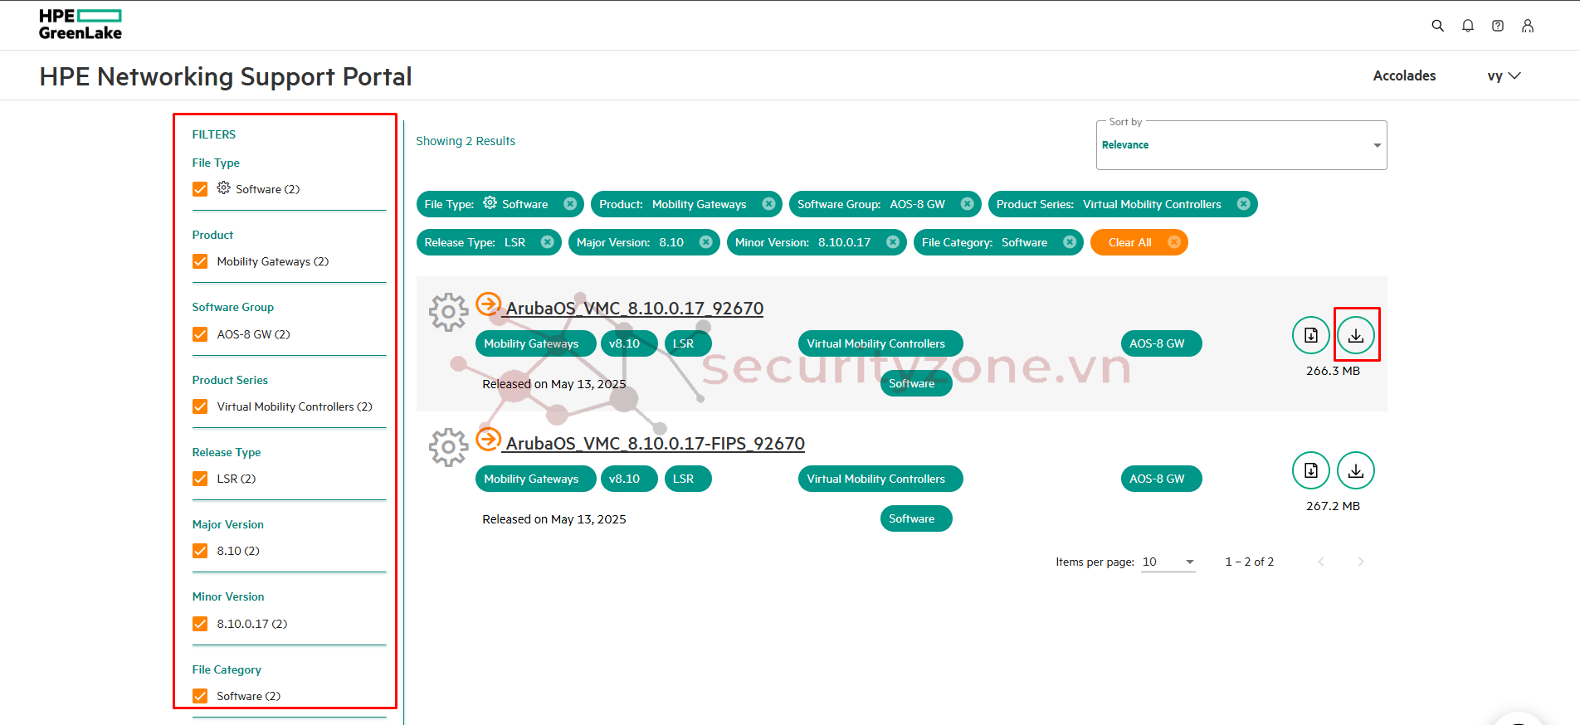Download ArubaOS_VMC_8.10.0.17-FIPS_92670 file (267.2 MB)
Image resolution: width=1580 pixels, height=725 pixels.
(1356, 470)
